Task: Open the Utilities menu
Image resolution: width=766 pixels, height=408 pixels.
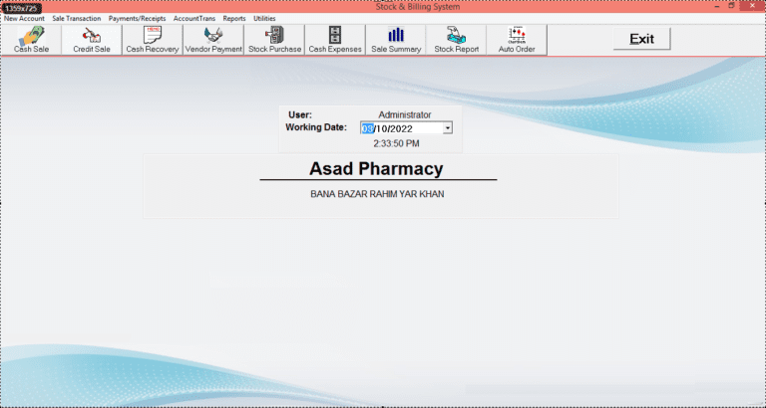Action: tap(264, 19)
